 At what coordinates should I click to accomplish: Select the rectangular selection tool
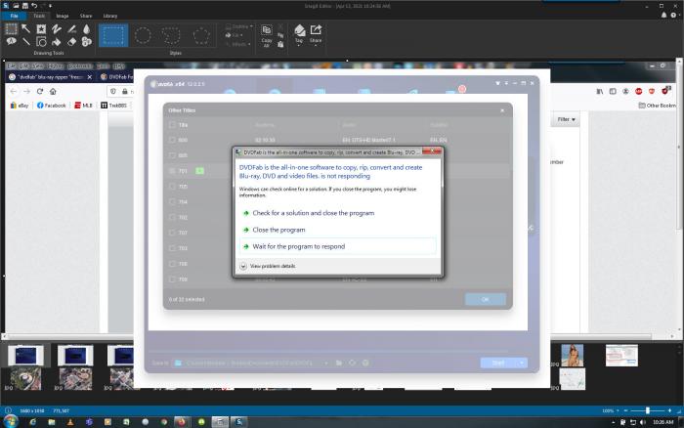pyautogui.click(x=10, y=29)
